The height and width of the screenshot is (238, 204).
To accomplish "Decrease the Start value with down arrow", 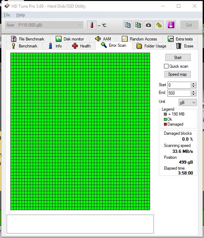I will (x=194, y=87).
